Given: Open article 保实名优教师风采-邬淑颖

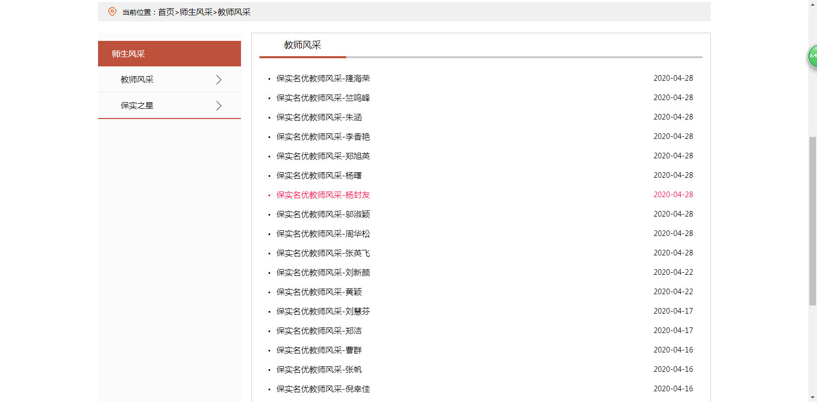Looking at the screenshot, I should 323,215.
